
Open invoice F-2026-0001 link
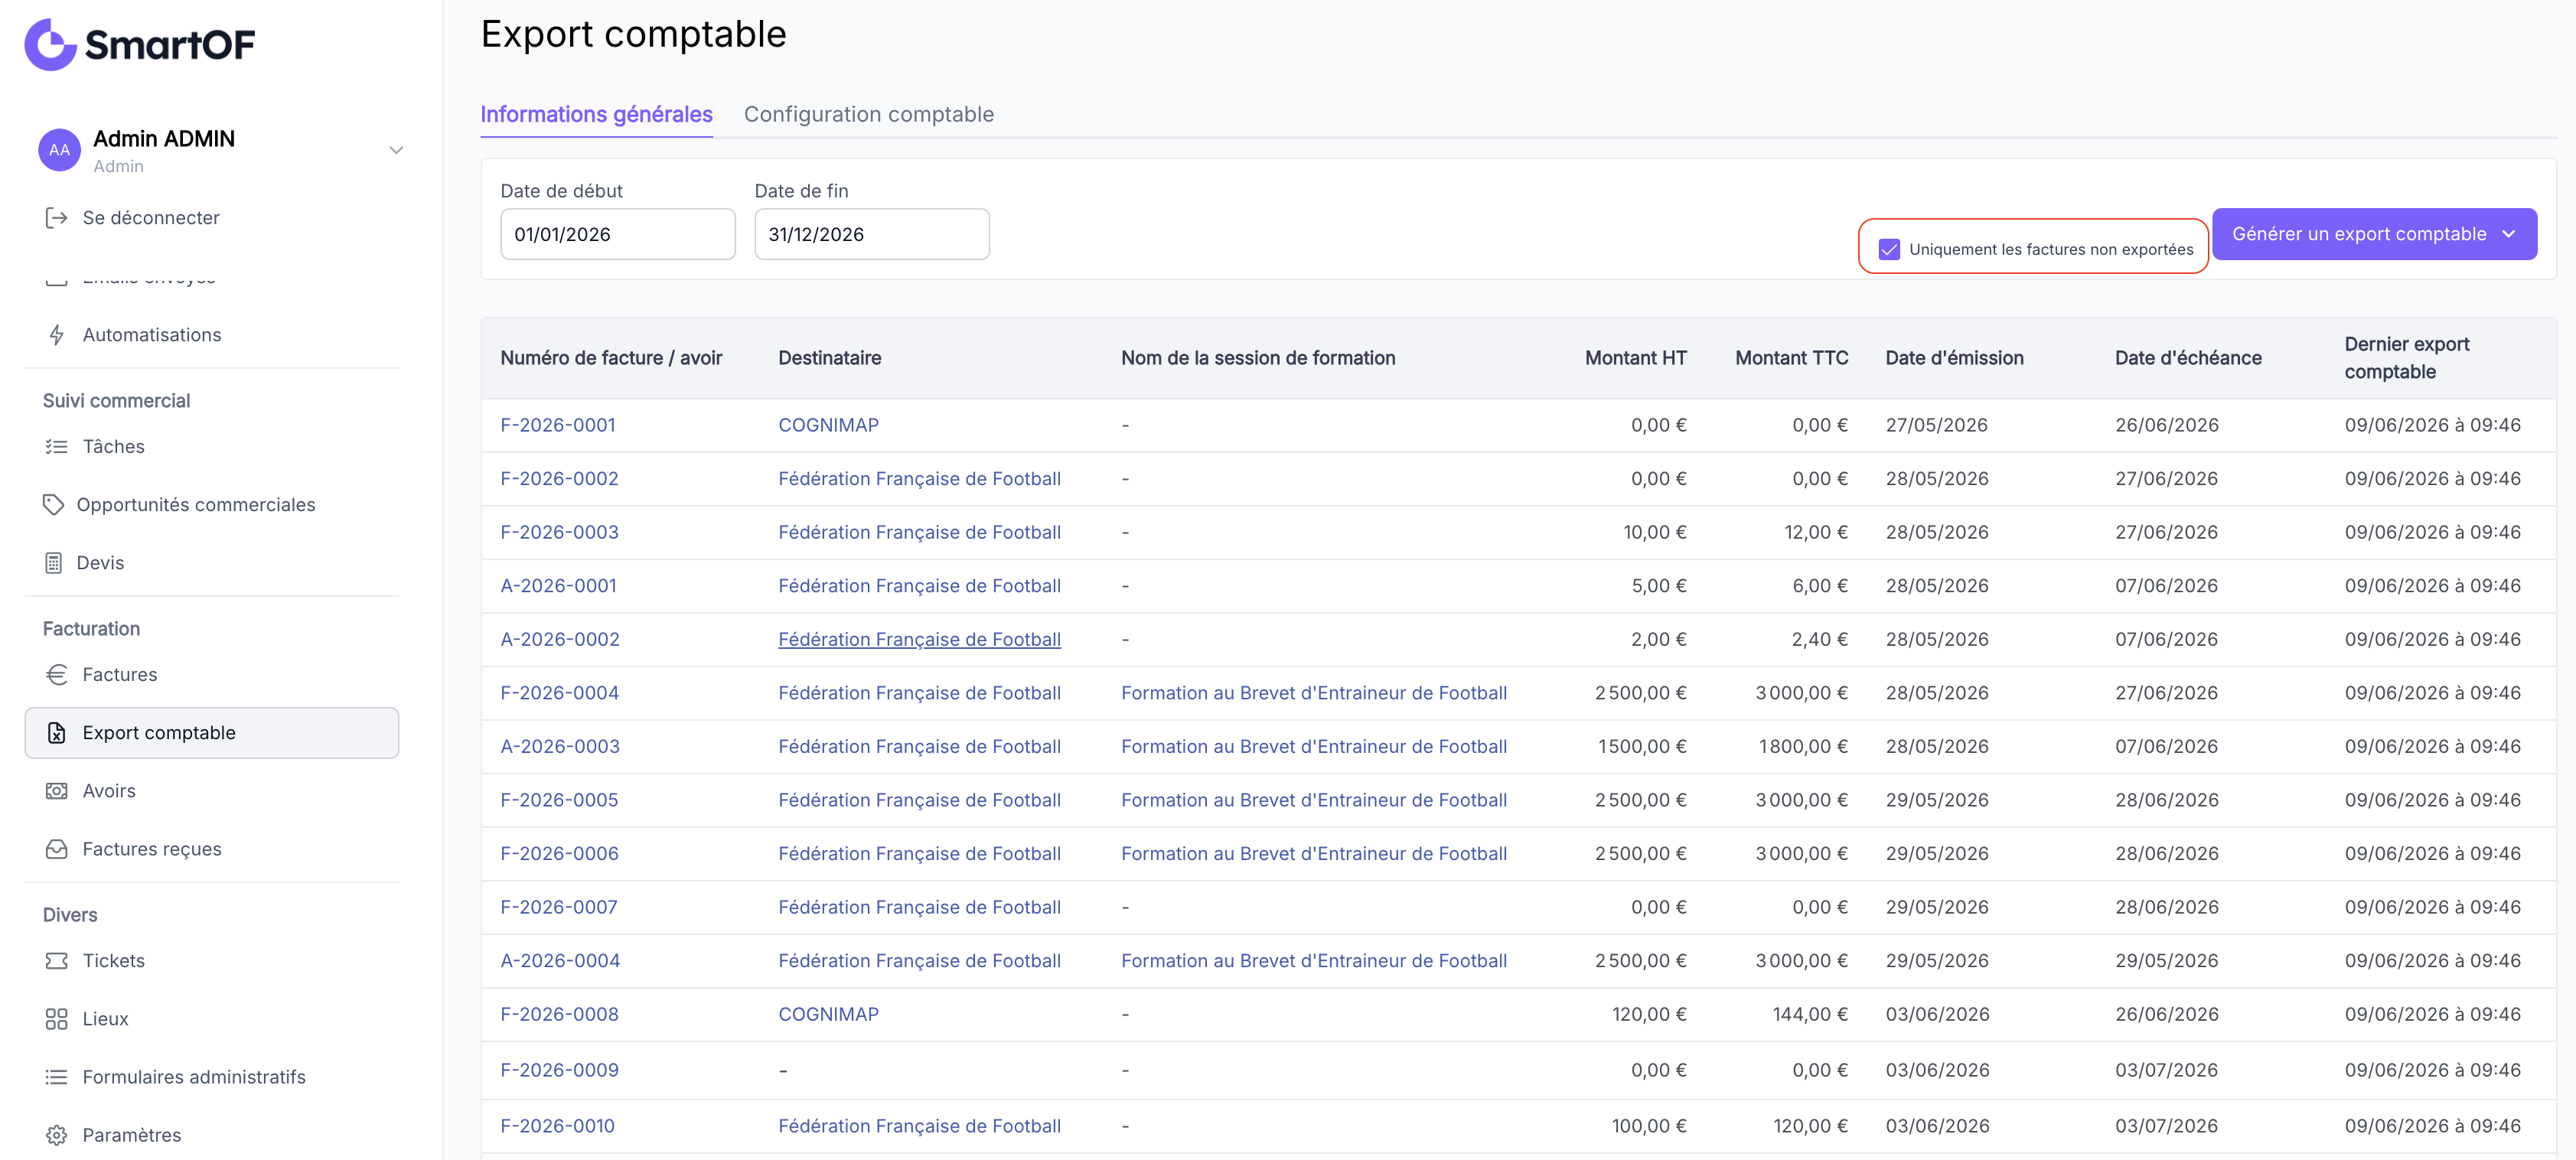point(558,425)
